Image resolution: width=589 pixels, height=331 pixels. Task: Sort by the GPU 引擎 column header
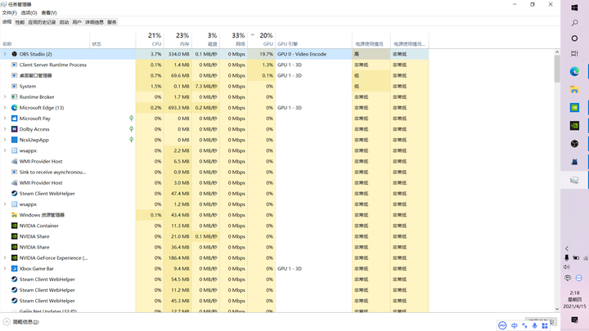coord(313,39)
